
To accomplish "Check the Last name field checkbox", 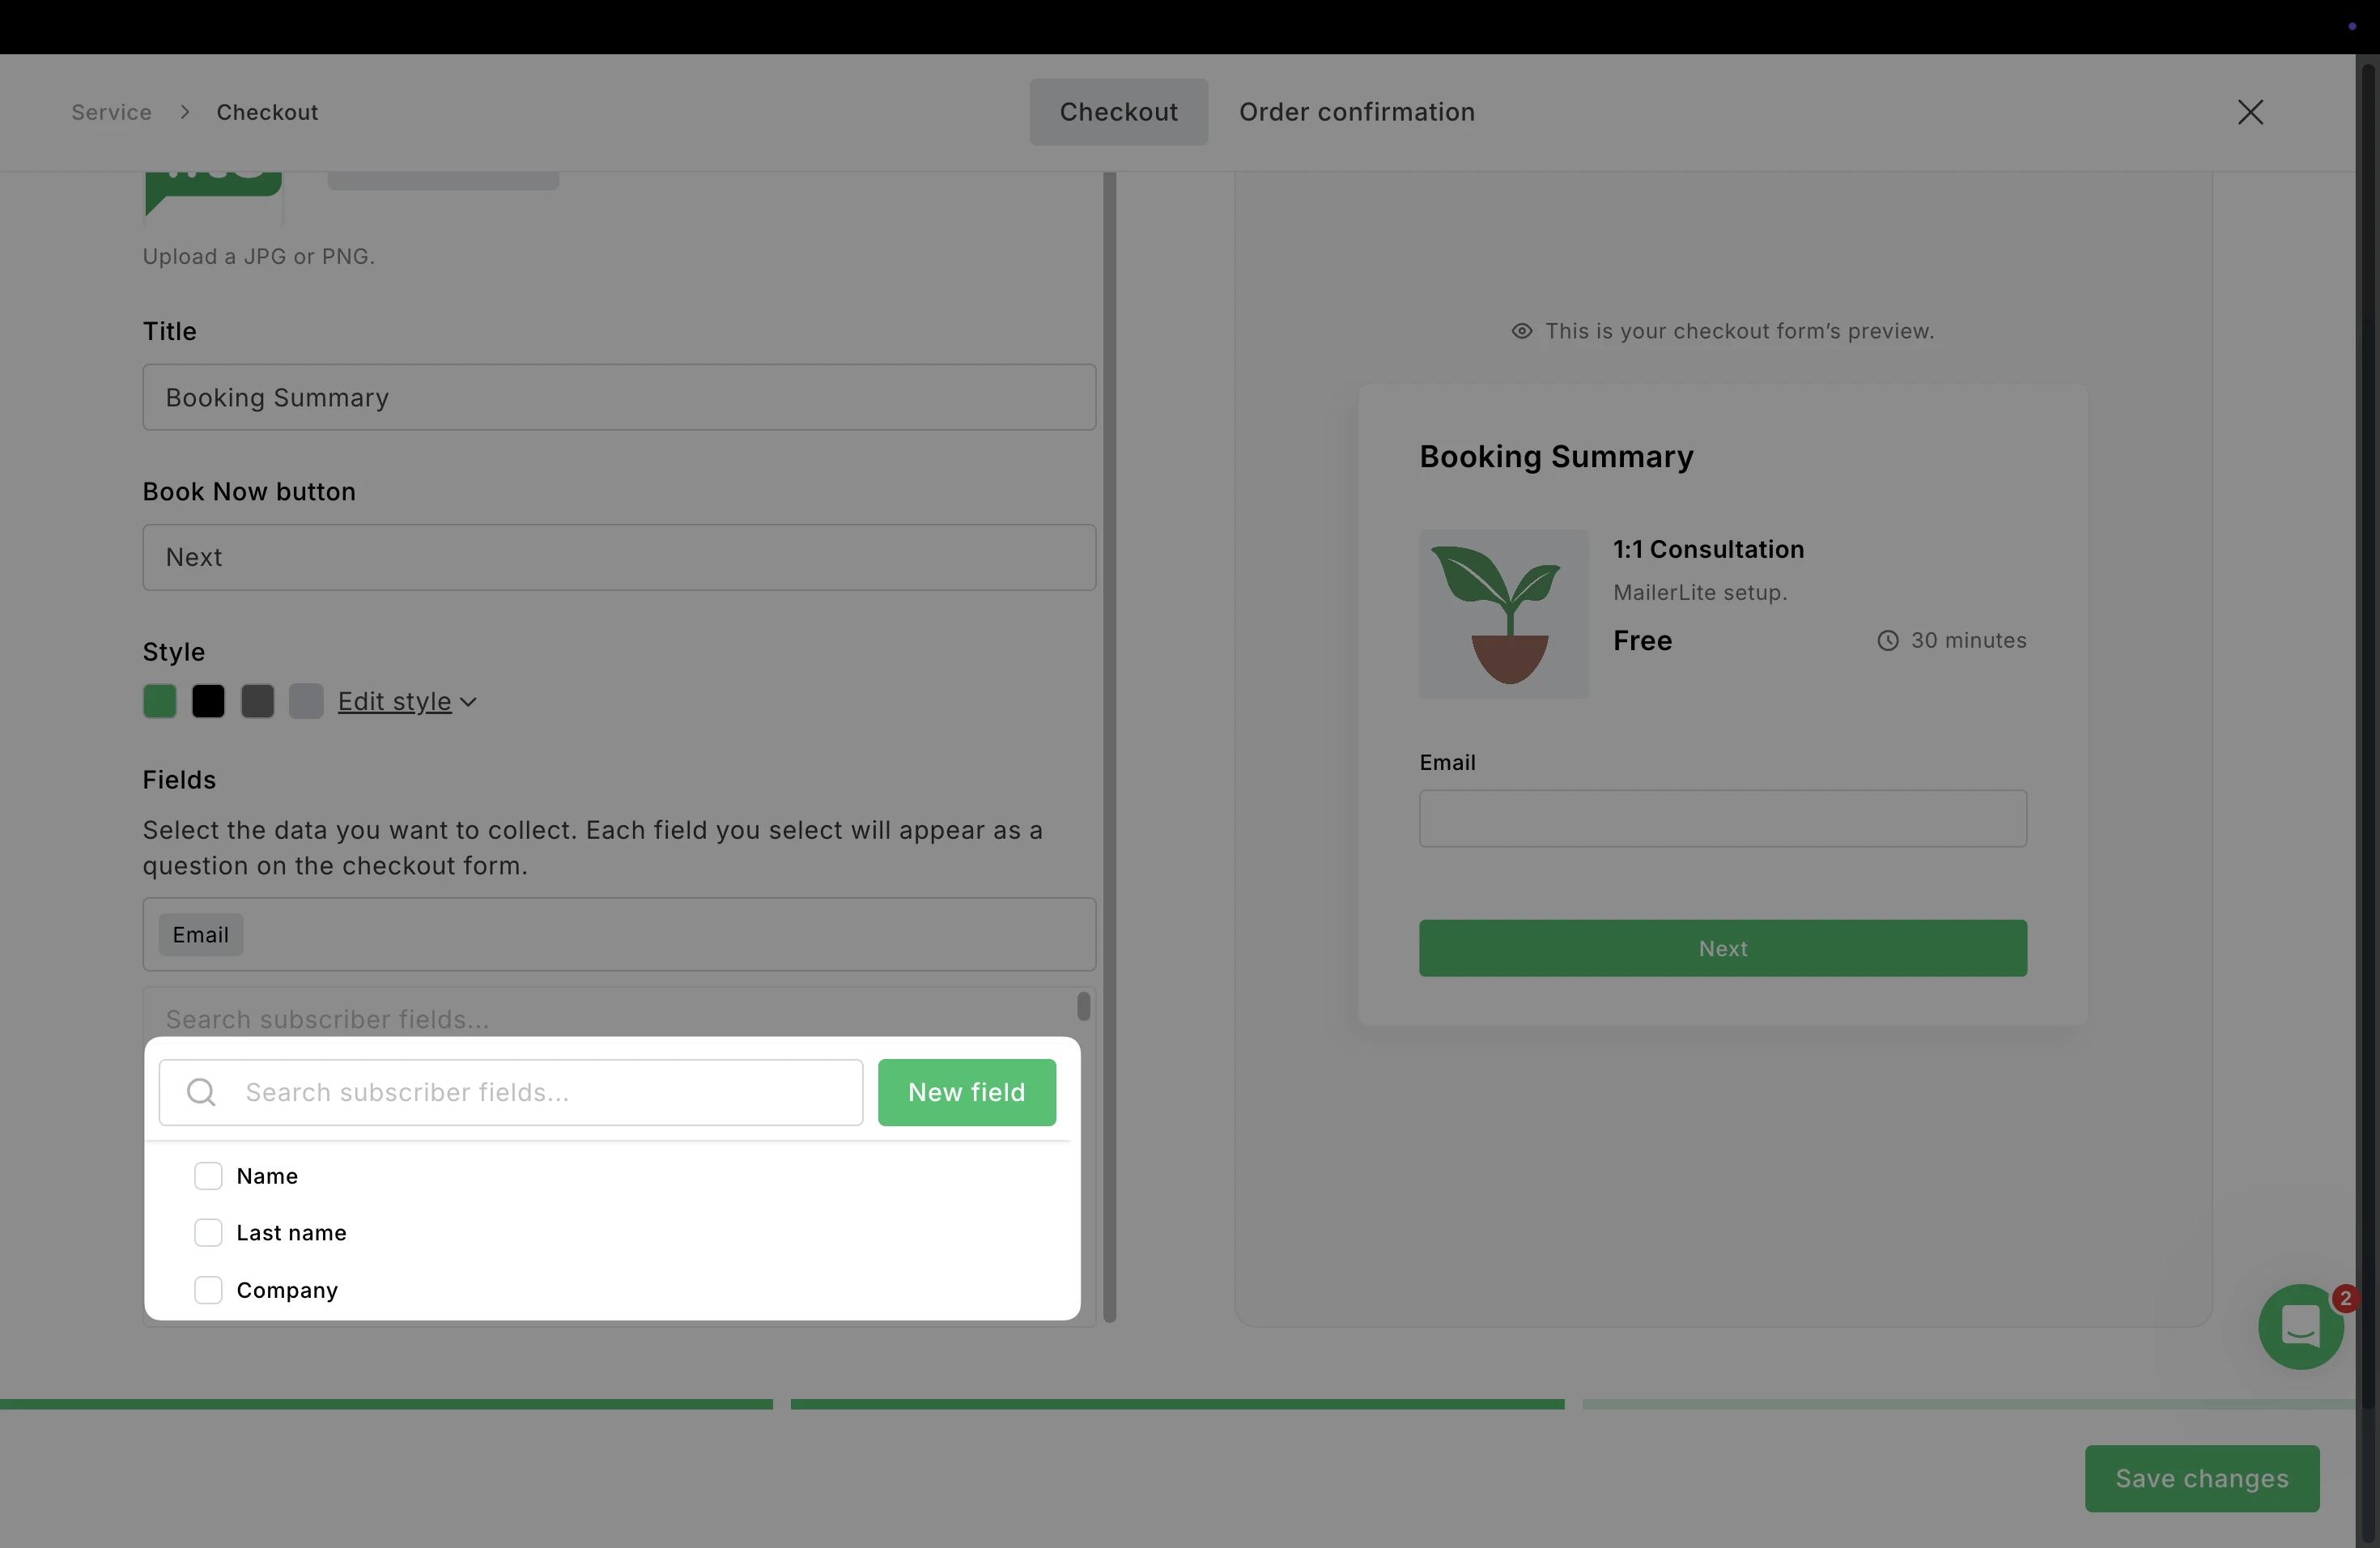I will [x=208, y=1233].
